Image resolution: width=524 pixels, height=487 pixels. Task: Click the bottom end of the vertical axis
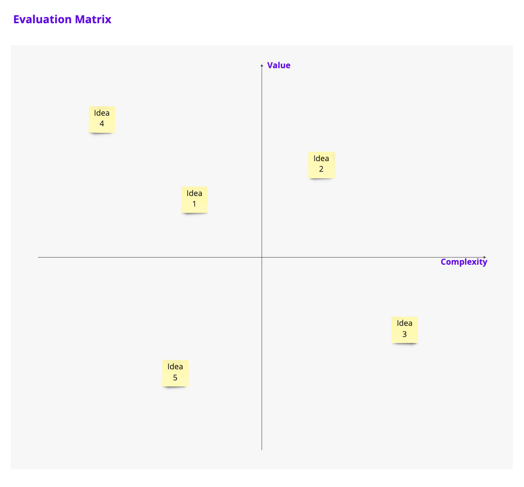click(x=261, y=449)
